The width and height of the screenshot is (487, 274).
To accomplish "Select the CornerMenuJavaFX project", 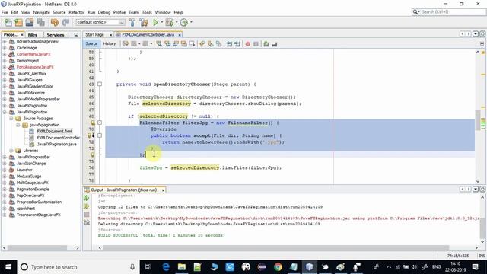I will 33,54.
